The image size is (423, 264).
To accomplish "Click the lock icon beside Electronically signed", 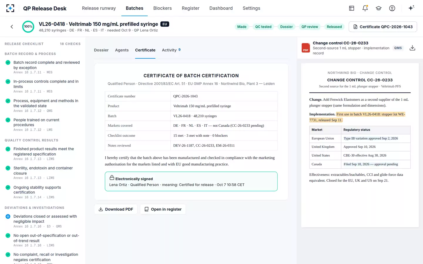I will 112,178.
